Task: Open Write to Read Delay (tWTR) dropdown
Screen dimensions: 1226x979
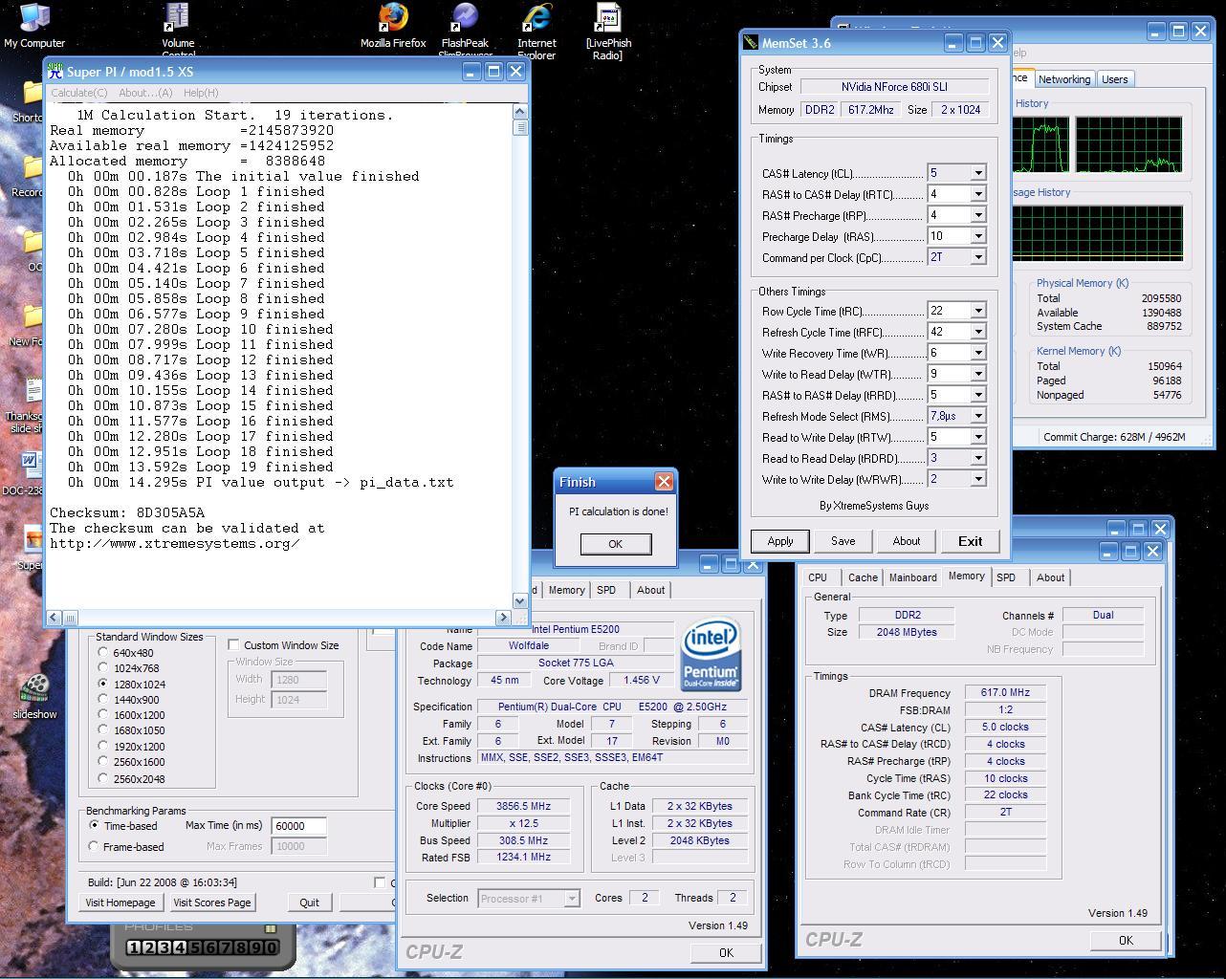Action: (x=977, y=374)
